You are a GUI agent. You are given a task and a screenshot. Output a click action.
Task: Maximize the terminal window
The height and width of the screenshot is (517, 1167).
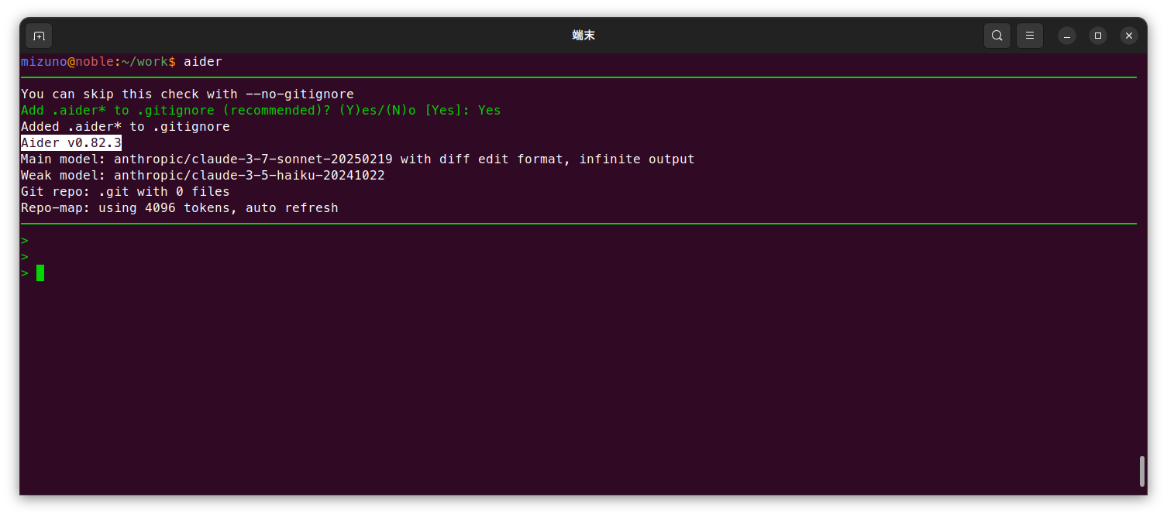[1098, 36]
